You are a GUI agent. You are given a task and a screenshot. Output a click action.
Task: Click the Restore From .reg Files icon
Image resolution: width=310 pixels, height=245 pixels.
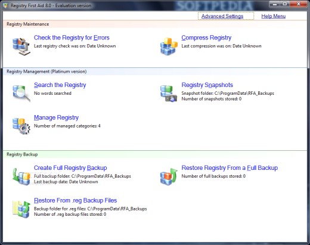pos(21,209)
